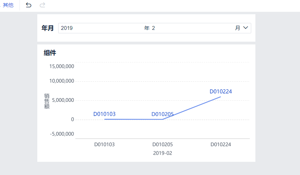The image size is (300, 175).
Task: Select the month value 2 field
Action: 153,28
